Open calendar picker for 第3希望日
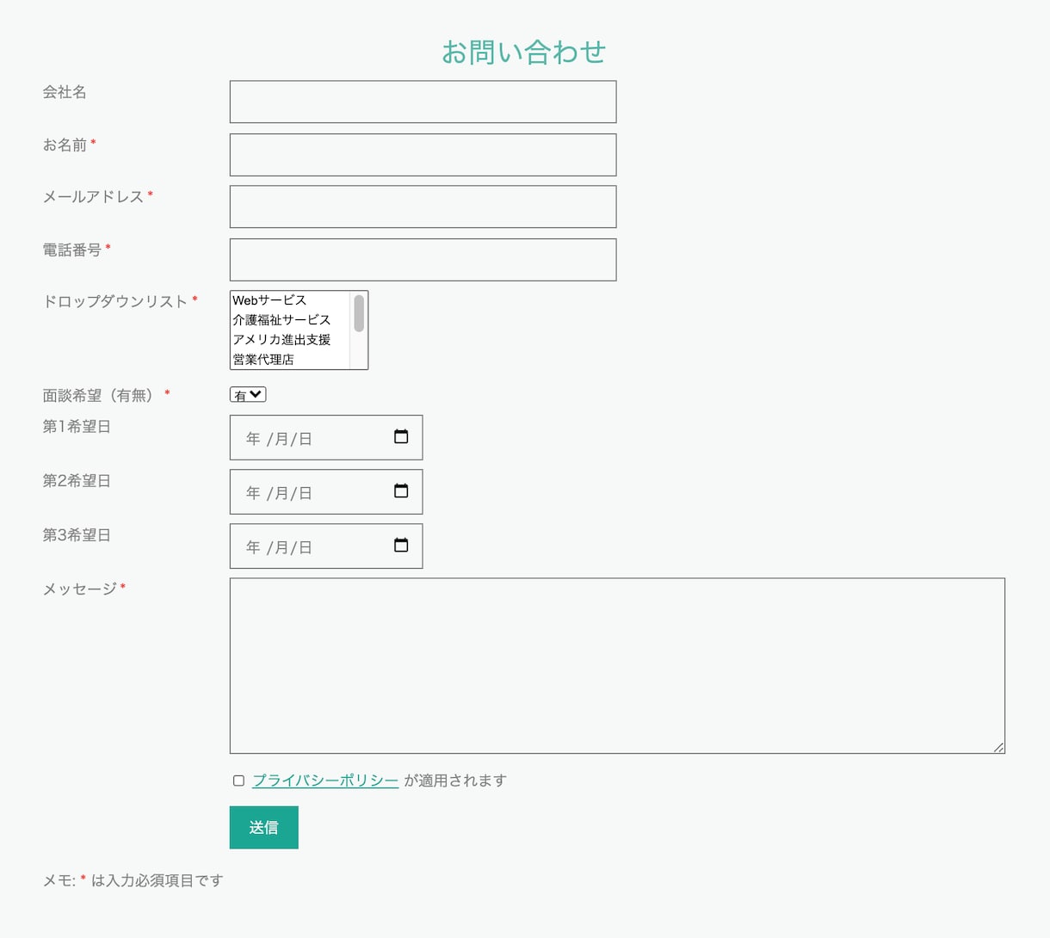The width and height of the screenshot is (1050, 938). 401,545
